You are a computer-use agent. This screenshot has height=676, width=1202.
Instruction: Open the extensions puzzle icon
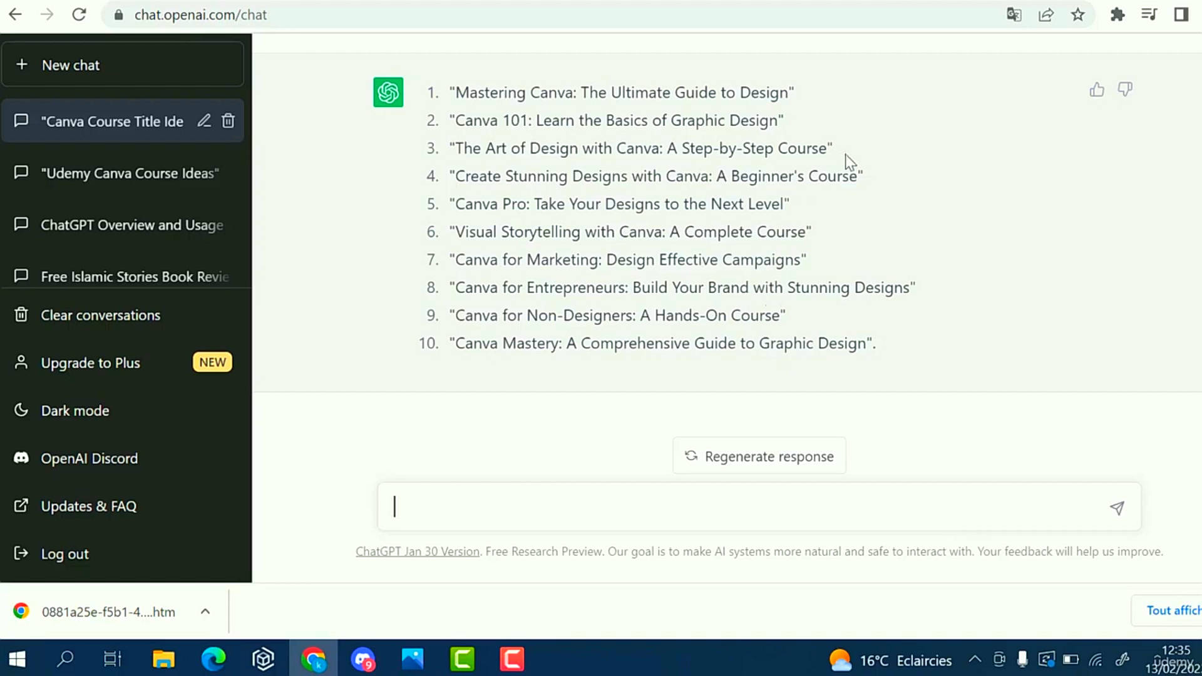1117,14
